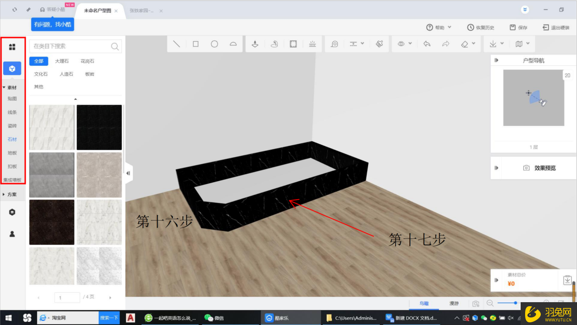Click the download/import arrow icon
Screen dimensions: 577x325
[493, 44]
